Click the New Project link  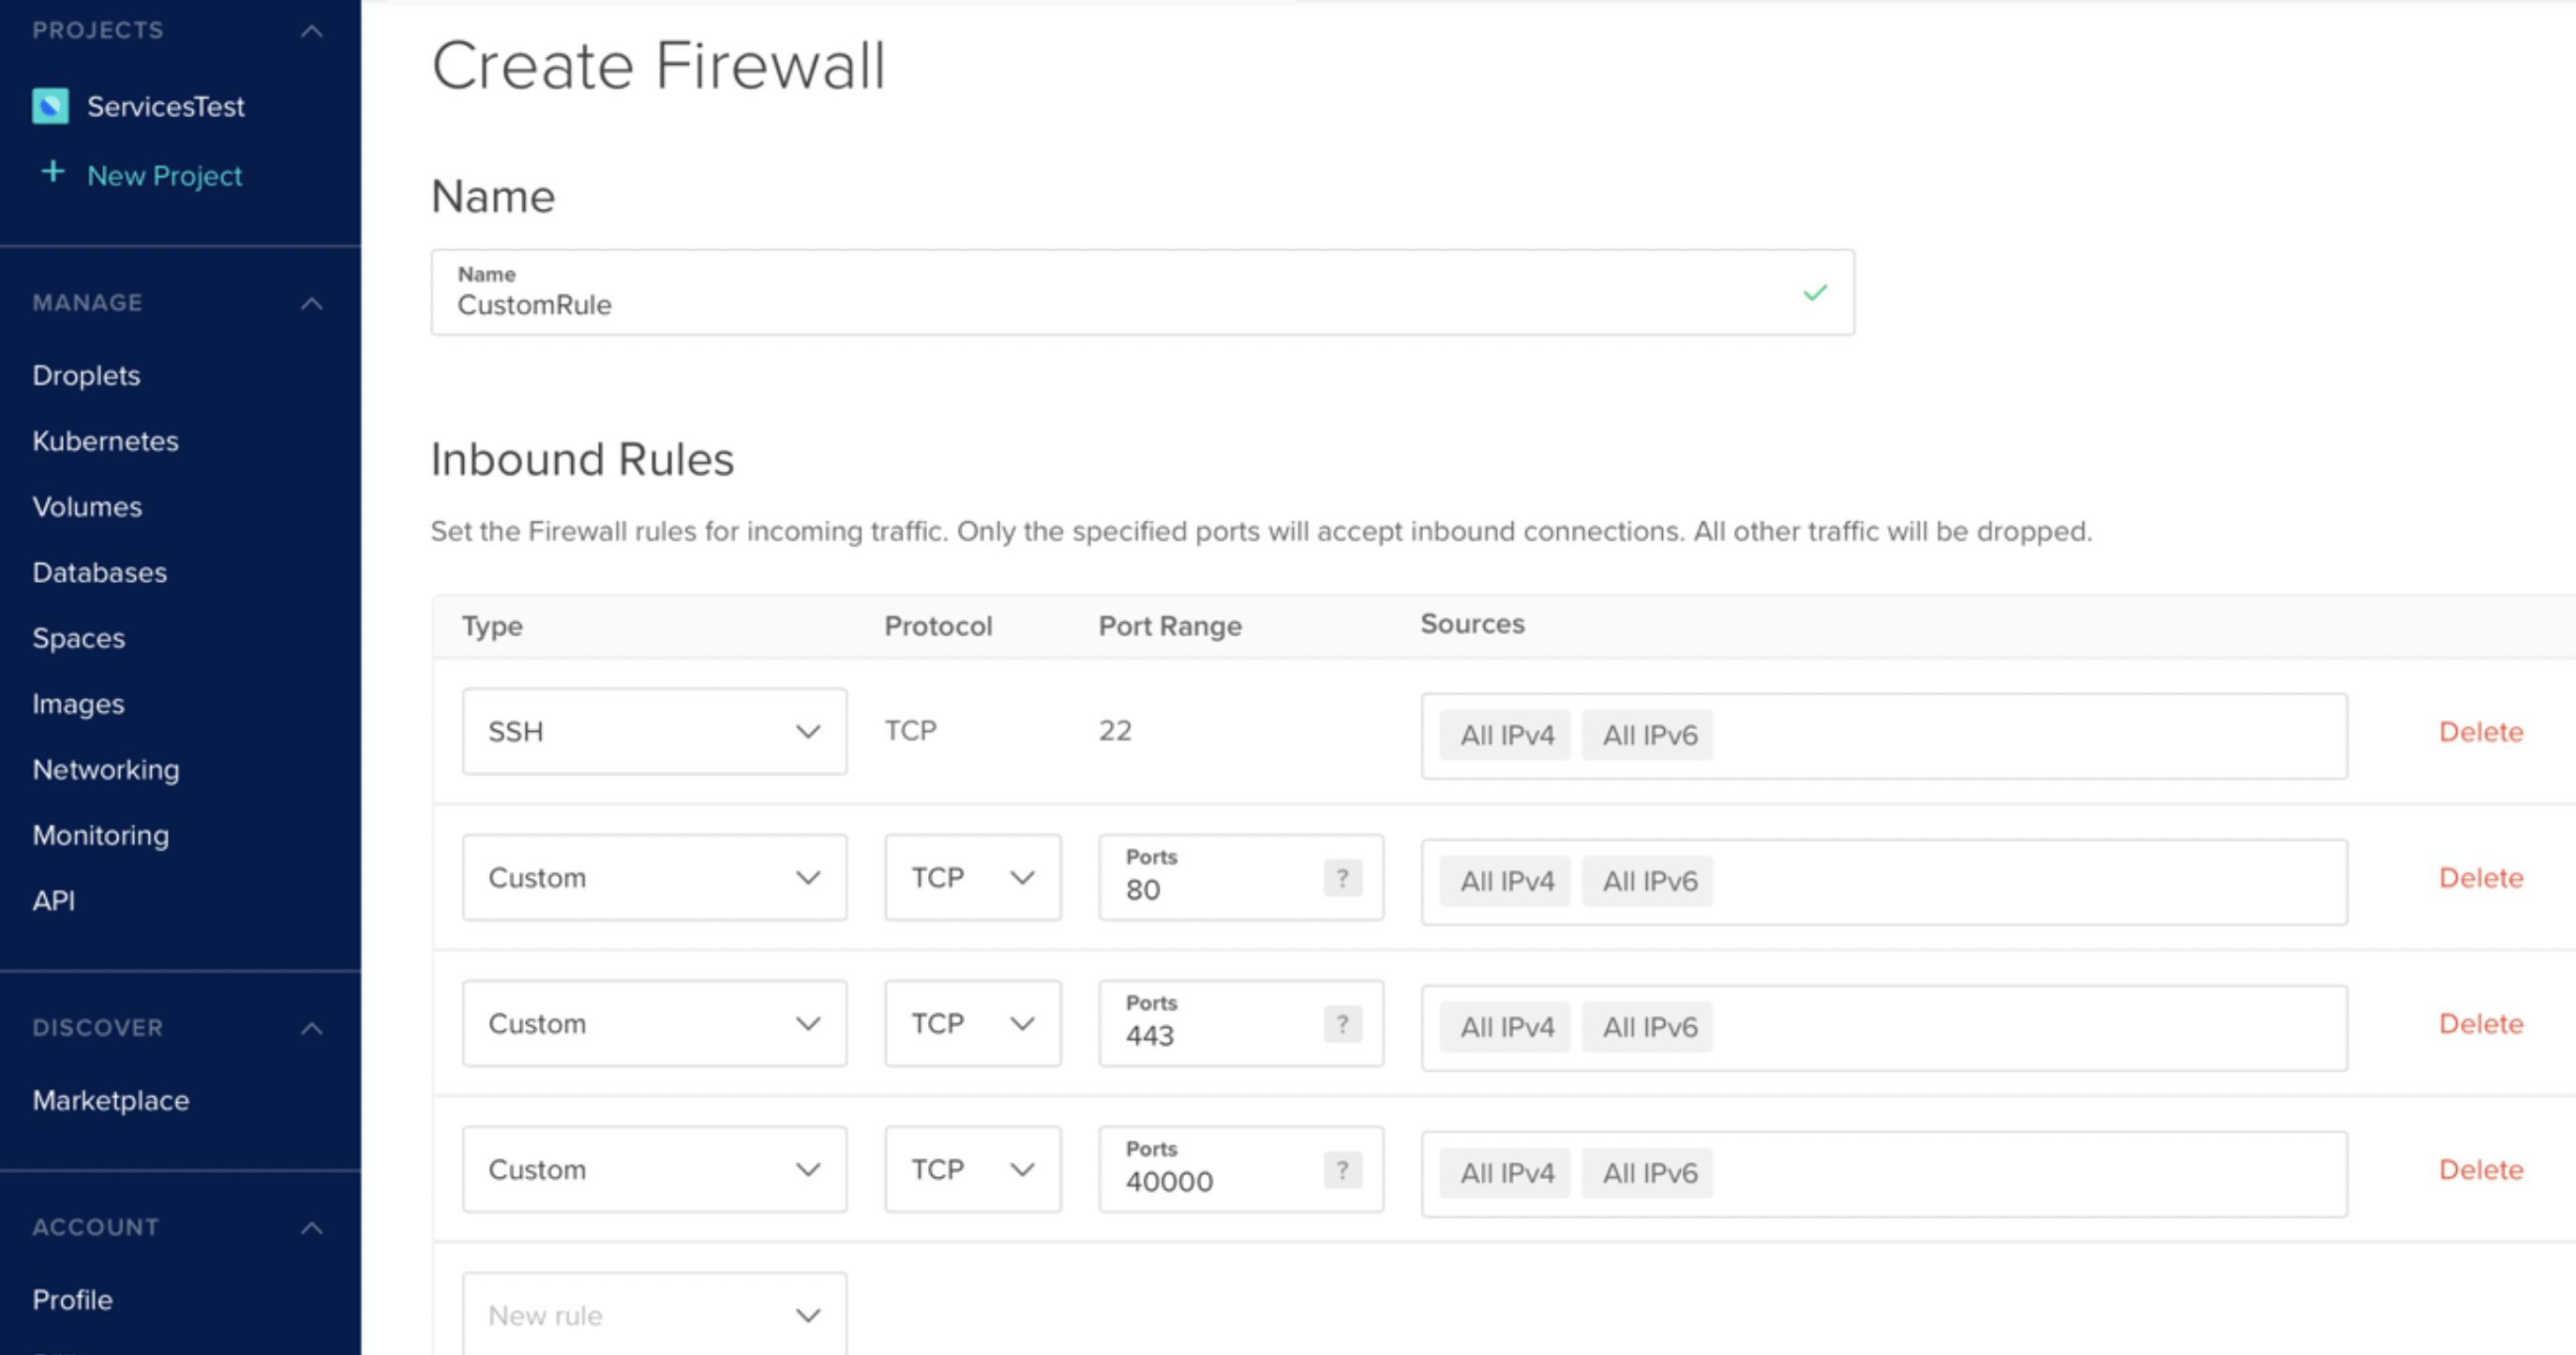point(164,176)
